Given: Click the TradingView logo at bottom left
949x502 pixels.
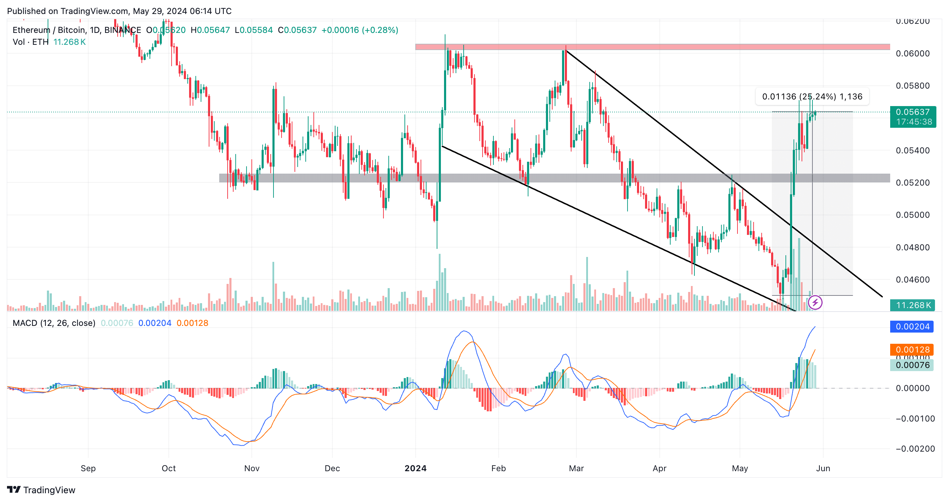Looking at the screenshot, I should tap(41, 490).
